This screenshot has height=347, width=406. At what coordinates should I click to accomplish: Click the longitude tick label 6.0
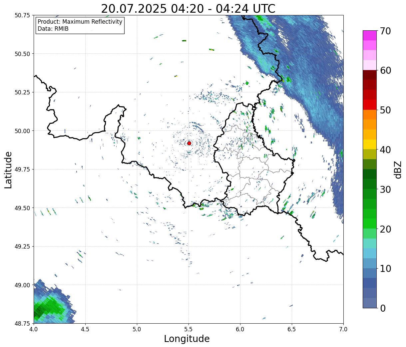(x=240, y=329)
